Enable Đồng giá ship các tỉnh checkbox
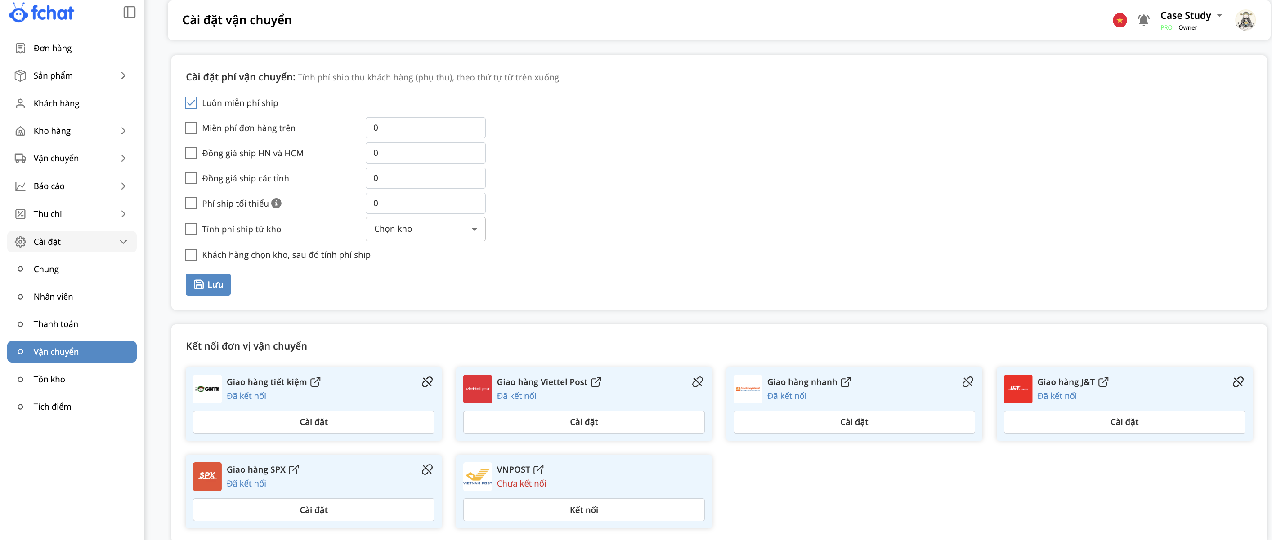Screen dimensions: 1272x540 (x=191, y=178)
